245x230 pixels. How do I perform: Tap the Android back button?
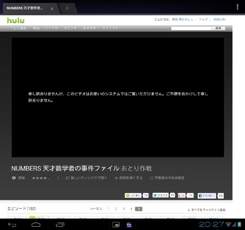(12, 225)
